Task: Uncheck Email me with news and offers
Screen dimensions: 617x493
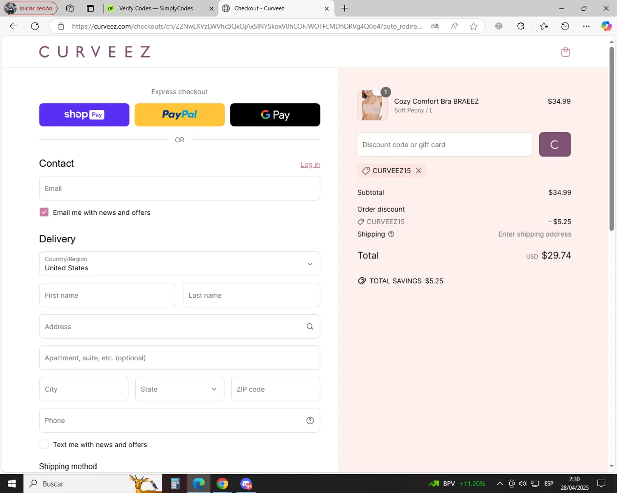Action: click(x=44, y=212)
